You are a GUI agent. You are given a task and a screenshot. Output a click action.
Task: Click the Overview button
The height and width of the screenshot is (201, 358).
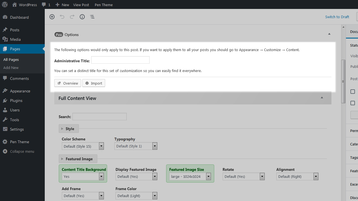(x=68, y=83)
